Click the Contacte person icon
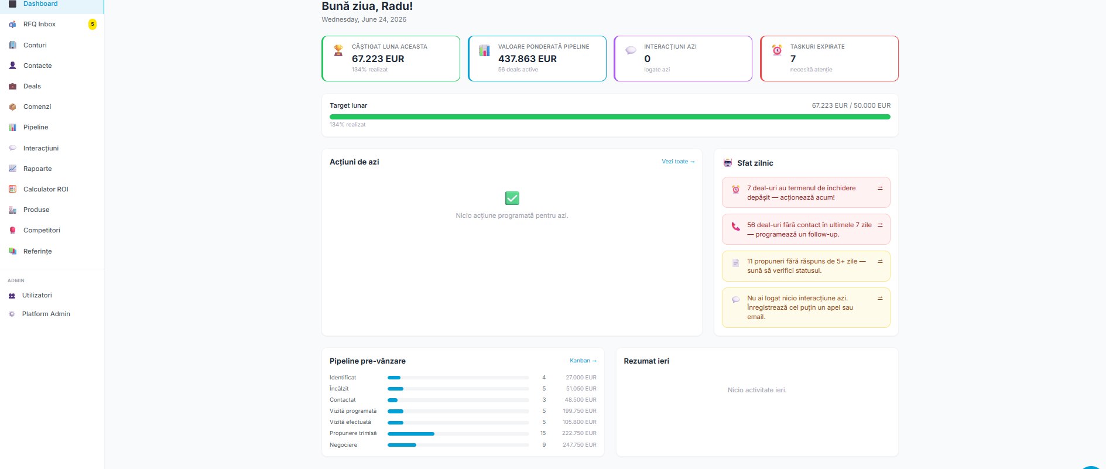1106x469 pixels. pyautogui.click(x=12, y=66)
